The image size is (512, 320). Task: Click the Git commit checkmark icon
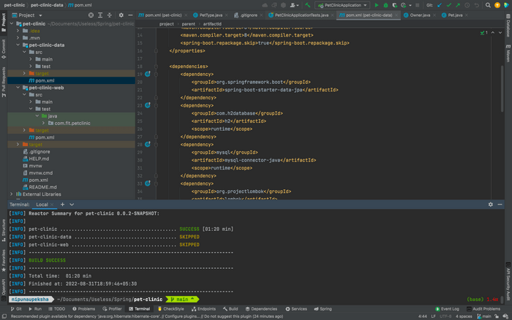point(449,5)
